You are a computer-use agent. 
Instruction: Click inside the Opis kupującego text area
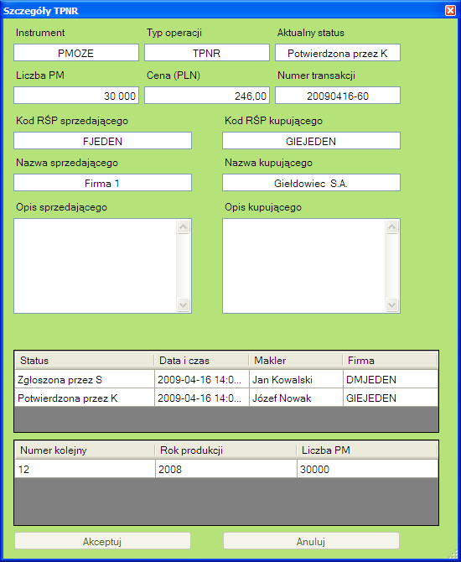pos(303,266)
